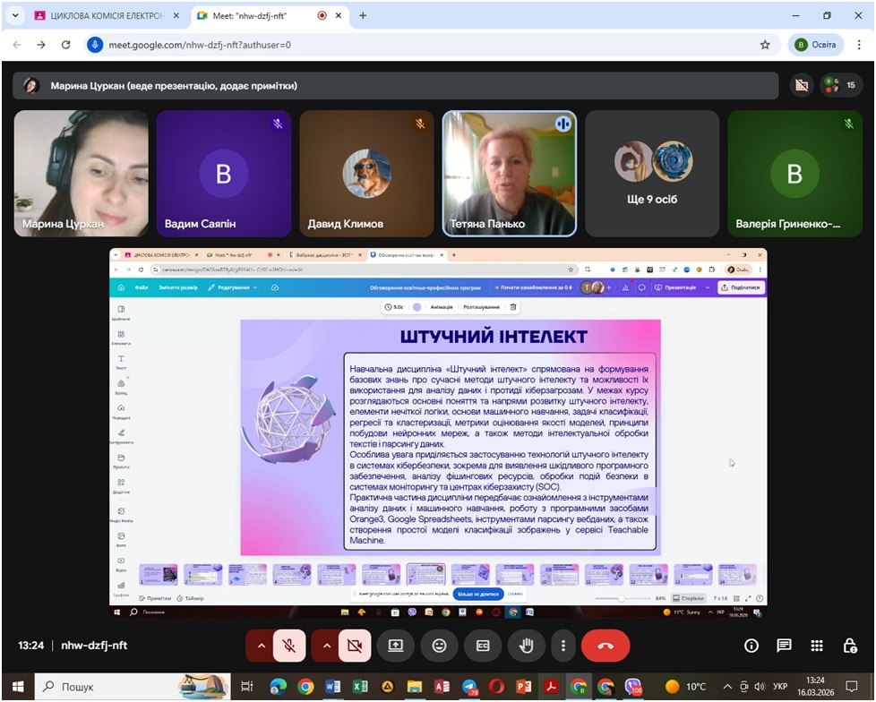
Task: Toggle closed captions in Meet
Action: [483, 645]
